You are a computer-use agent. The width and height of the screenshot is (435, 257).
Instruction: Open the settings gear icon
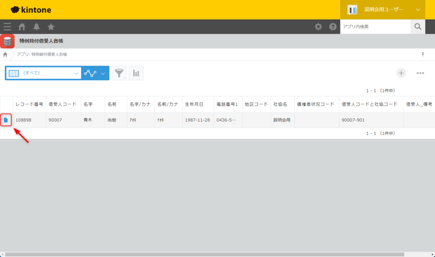318,27
